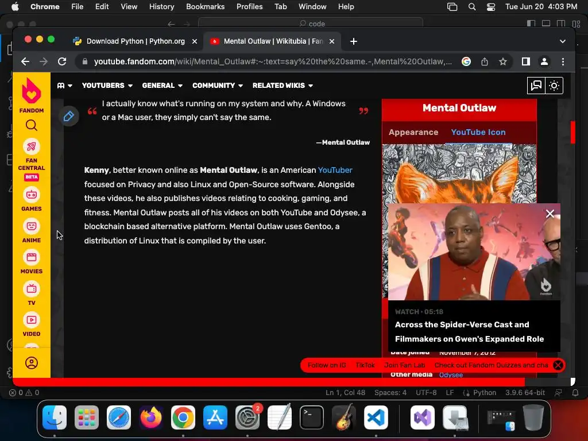Close the Mental Outlaw Wikitubia tab
The image size is (588, 441).
coord(332,41)
